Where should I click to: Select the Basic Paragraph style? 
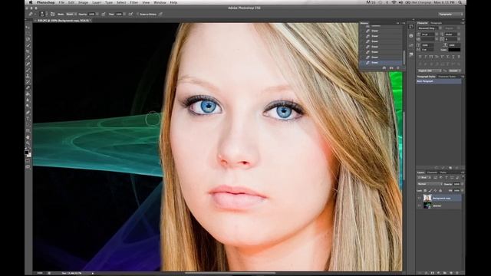pyautogui.click(x=439, y=81)
